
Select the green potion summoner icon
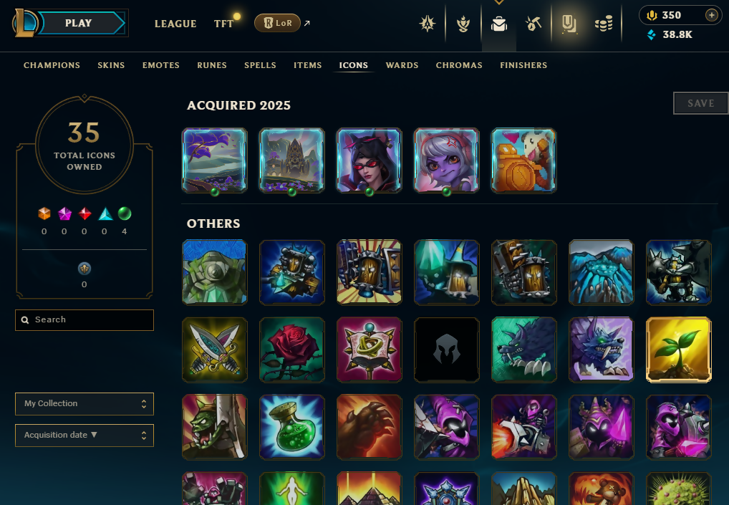292,427
